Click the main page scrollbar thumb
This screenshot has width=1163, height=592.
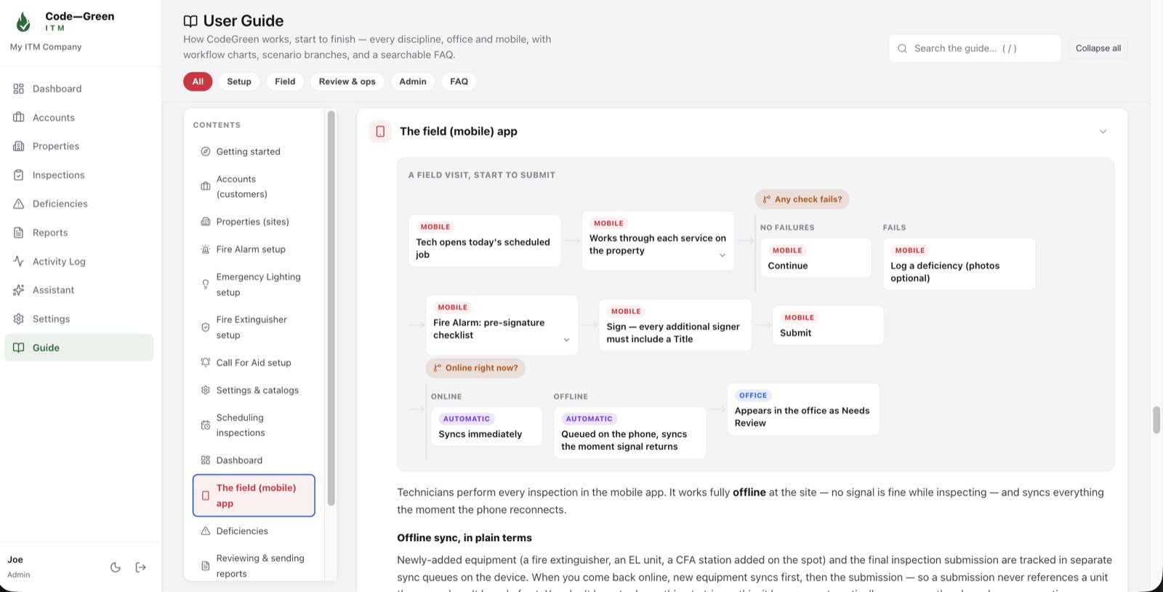tap(1156, 420)
